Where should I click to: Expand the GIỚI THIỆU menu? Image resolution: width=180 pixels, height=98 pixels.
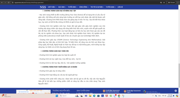pyautogui.click(x=52, y=7)
